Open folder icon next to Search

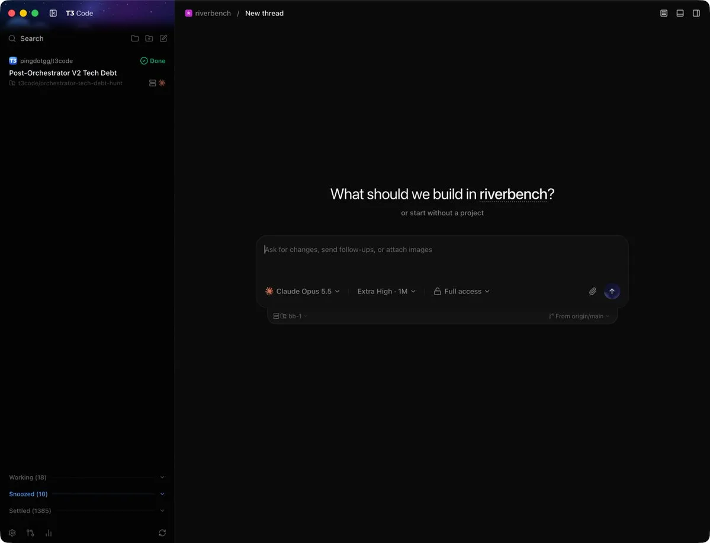(x=135, y=38)
